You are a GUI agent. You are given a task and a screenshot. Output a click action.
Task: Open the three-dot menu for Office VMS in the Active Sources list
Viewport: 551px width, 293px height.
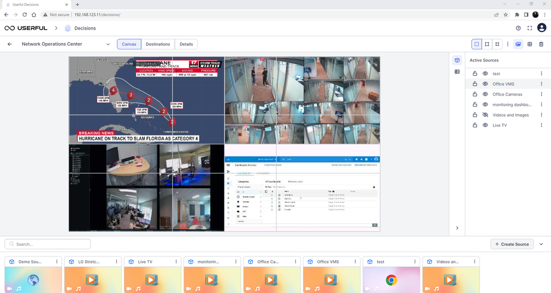pyautogui.click(x=541, y=84)
